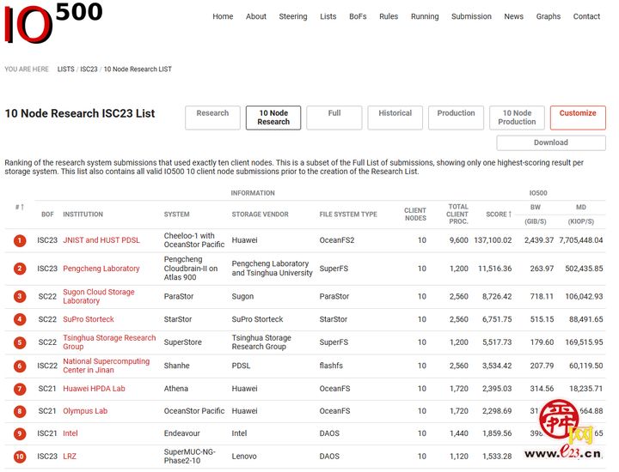
Task: Click the IO500 logo
Action: pos(53,23)
